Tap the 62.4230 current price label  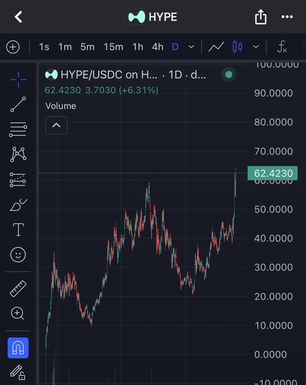click(273, 173)
